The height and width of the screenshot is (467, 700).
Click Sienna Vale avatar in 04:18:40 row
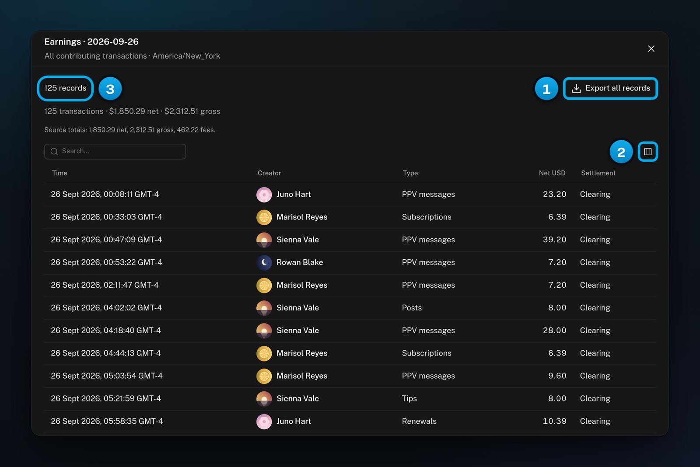click(264, 331)
